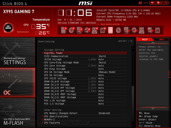The height and width of the screenshot is (128, 171).
Task: Click the settings list scrollbar down arrow
Action: (x=133, y=125)
